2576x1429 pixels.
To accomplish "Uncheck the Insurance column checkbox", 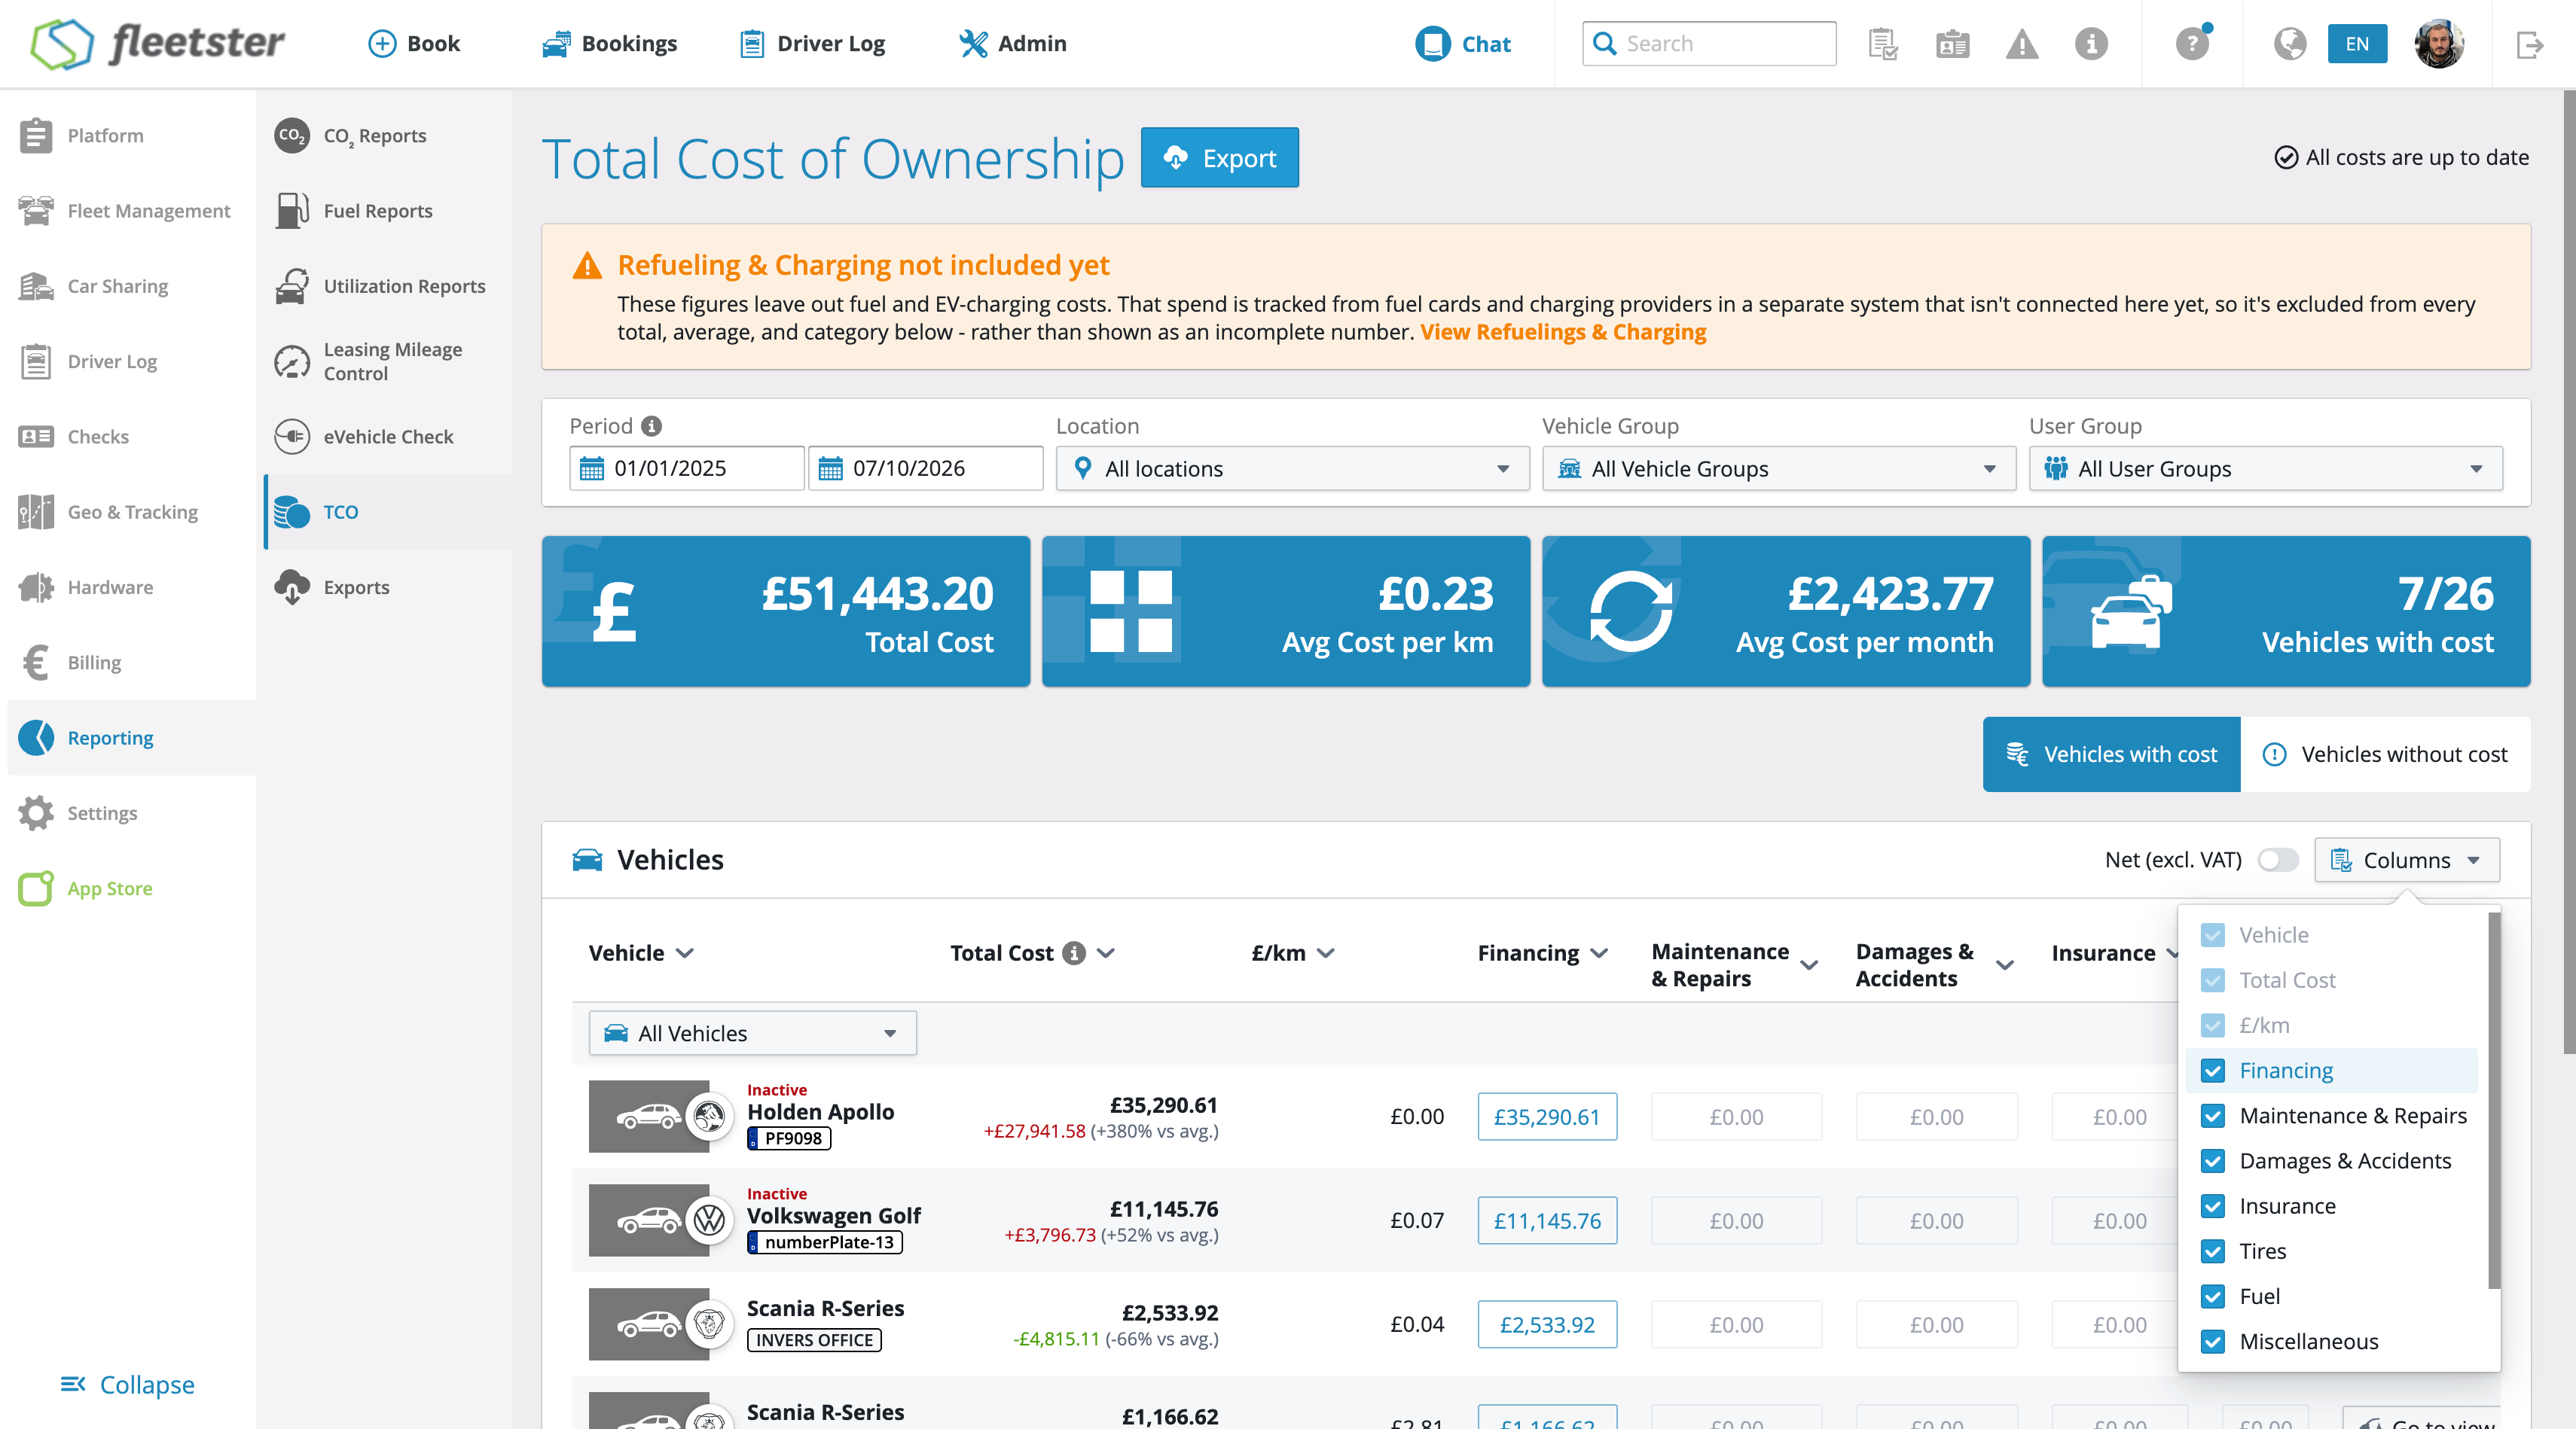I will (2212, 1206).
